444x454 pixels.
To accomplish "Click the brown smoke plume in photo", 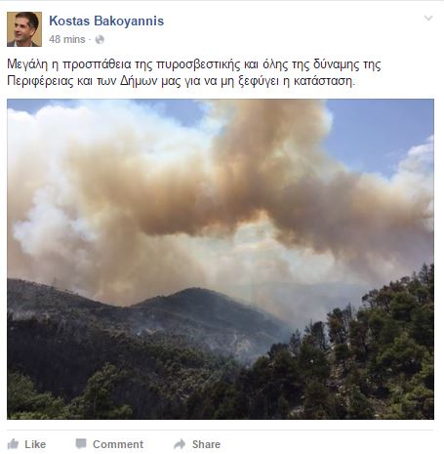I will (x=247, y=183).
